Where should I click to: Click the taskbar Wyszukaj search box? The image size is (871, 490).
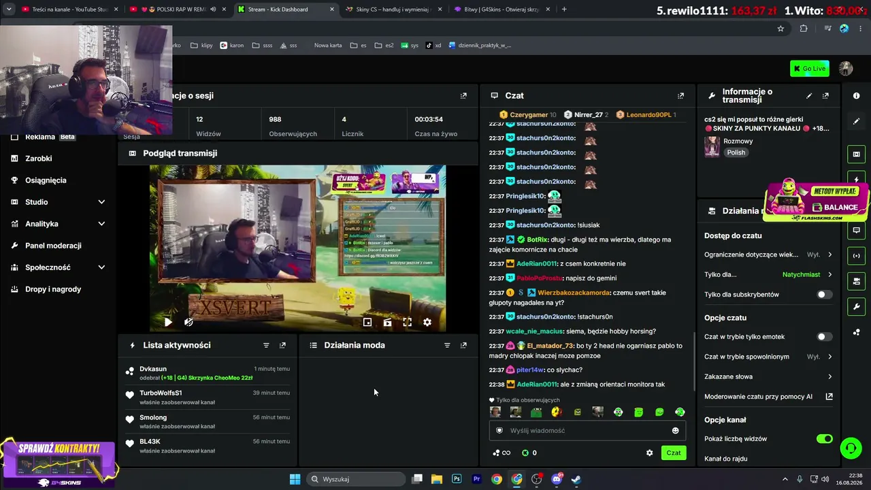point(355,479)
